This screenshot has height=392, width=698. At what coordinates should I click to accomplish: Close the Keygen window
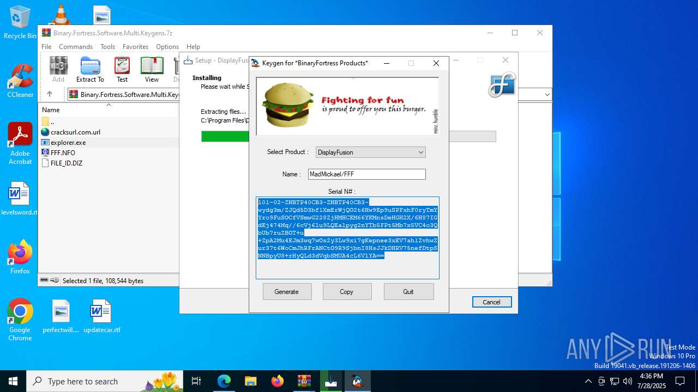(x=436, y=63)
